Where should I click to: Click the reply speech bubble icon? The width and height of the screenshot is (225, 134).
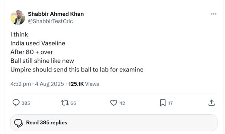tap(16, 103)
